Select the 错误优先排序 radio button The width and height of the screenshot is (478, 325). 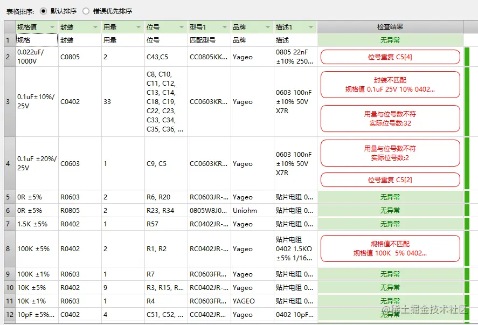click(x=86, y=11)
